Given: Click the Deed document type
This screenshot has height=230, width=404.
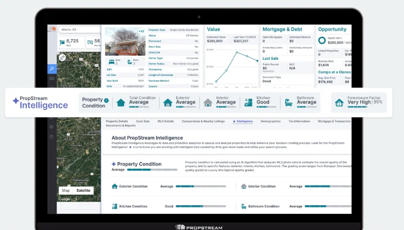Looking at the screenshot, I should point(266,81).
